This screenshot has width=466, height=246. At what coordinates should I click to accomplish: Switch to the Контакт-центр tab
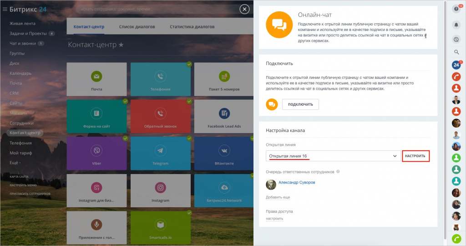(x=89, y=26)
